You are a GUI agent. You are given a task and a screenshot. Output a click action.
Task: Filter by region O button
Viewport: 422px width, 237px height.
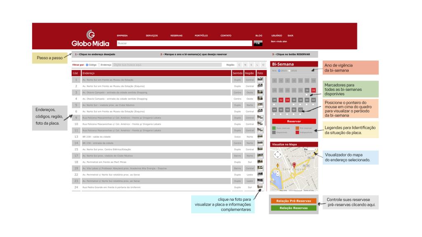click(263, 65)
